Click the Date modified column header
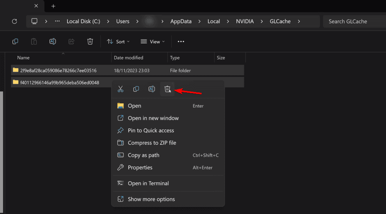The width and height of the screenshot is (386, 214). 140,58
